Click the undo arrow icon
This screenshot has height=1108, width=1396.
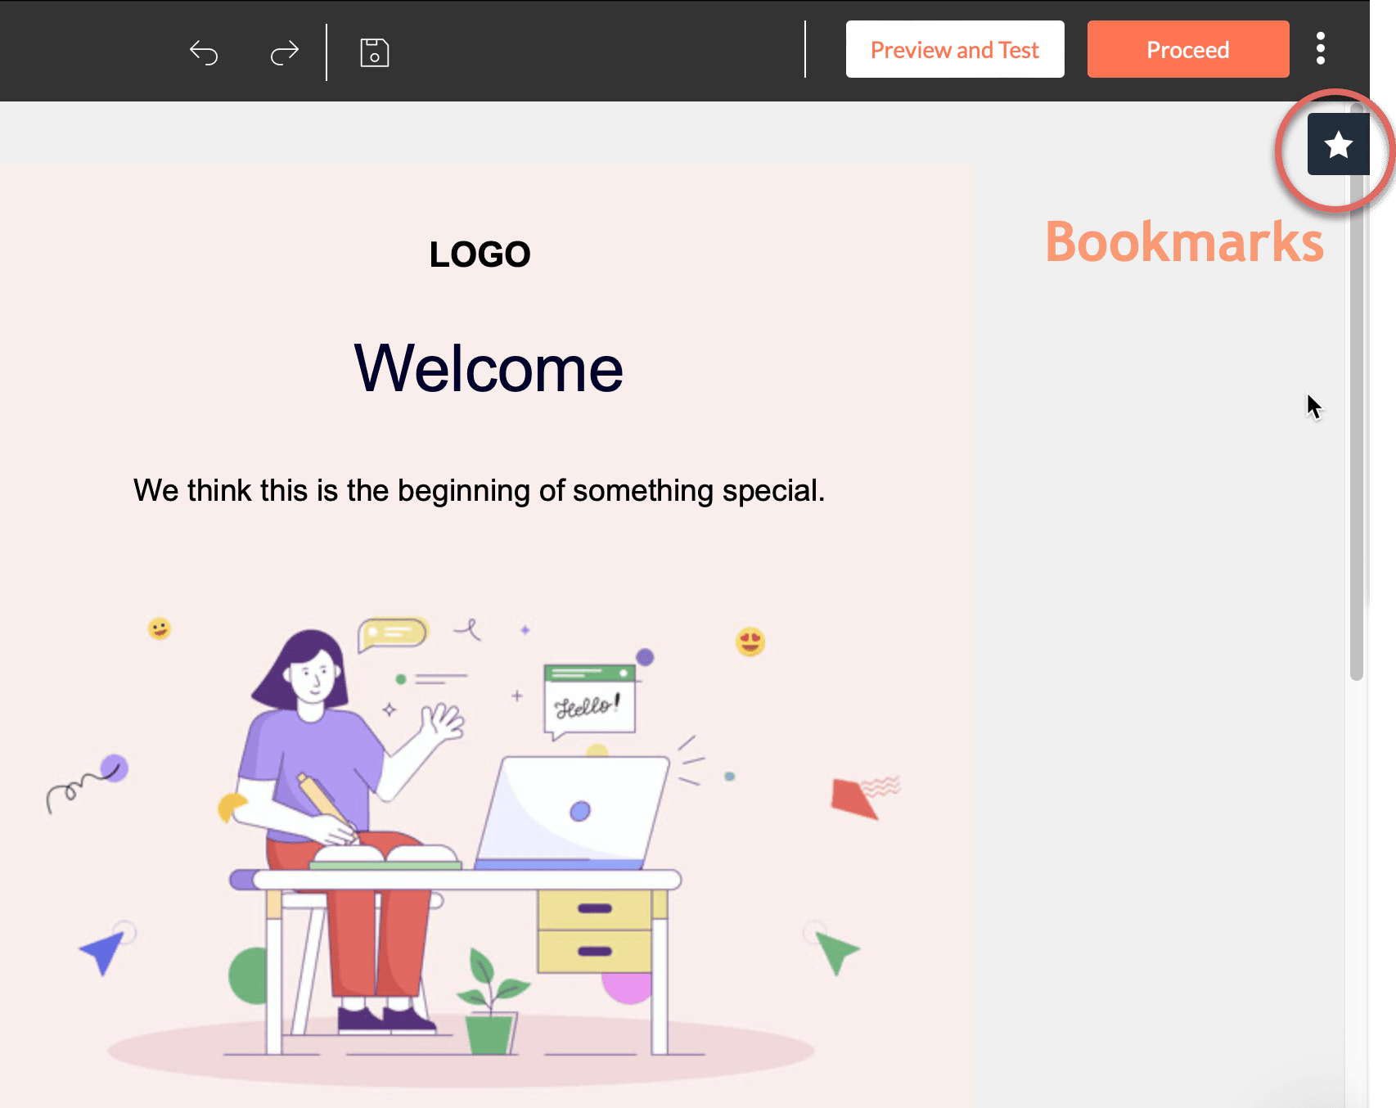(x=204, y=52)
